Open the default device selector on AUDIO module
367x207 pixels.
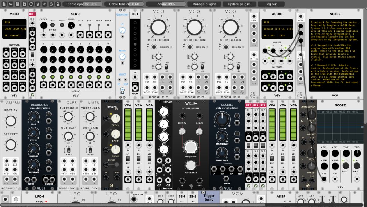277,29
